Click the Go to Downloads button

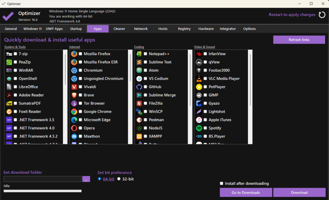pyautogui.click(x=246, y=193)
